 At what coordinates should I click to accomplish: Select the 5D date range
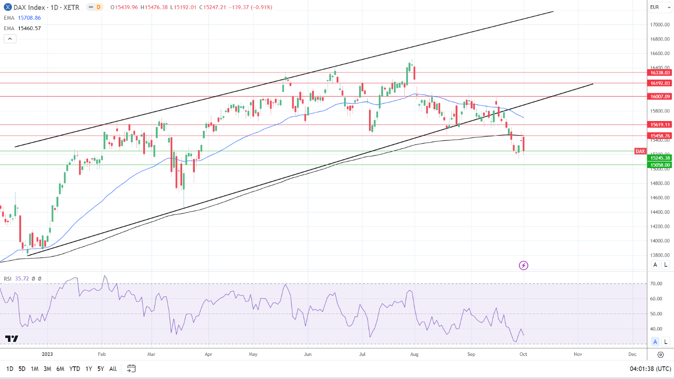[x=22, y=369]
